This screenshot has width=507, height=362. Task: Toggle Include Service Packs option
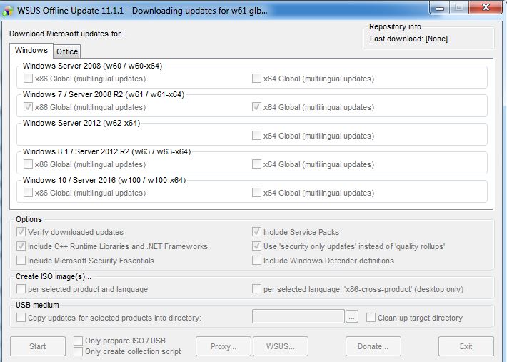click(x=256, y=232)
